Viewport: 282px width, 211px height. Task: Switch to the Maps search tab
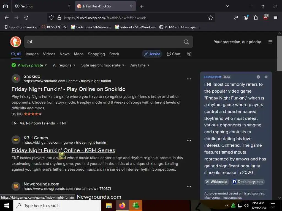[x=78, y=54]
